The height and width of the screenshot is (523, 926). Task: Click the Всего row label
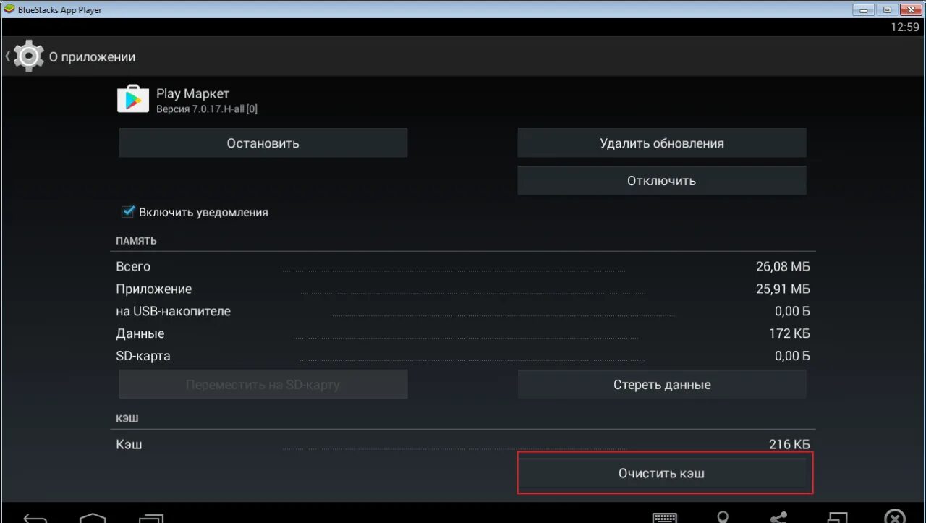point(133,266)
